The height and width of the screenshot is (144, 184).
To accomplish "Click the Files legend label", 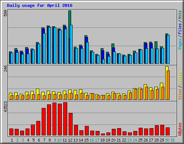I will [x=180, y=29].
